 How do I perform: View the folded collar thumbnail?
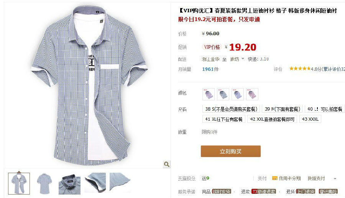click(69, 183)
